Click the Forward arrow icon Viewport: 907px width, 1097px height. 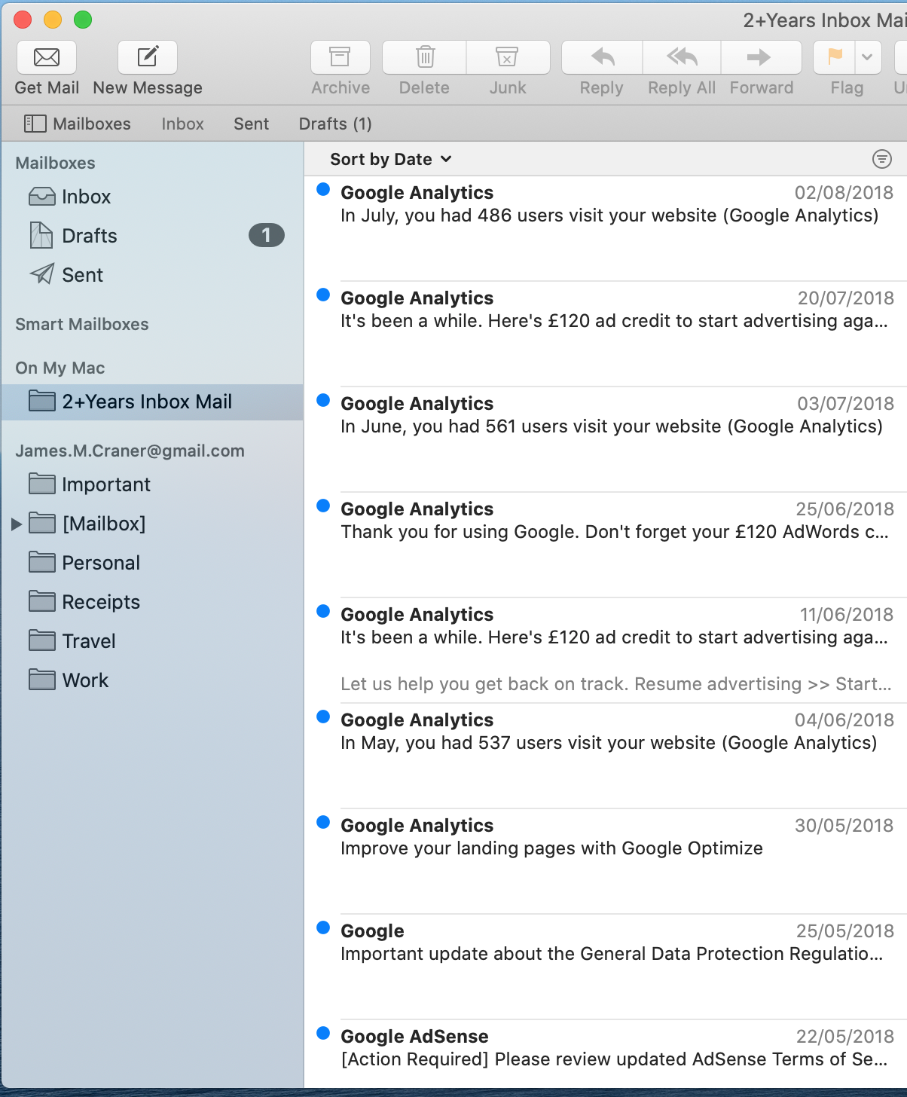click(x=761, y=57)
